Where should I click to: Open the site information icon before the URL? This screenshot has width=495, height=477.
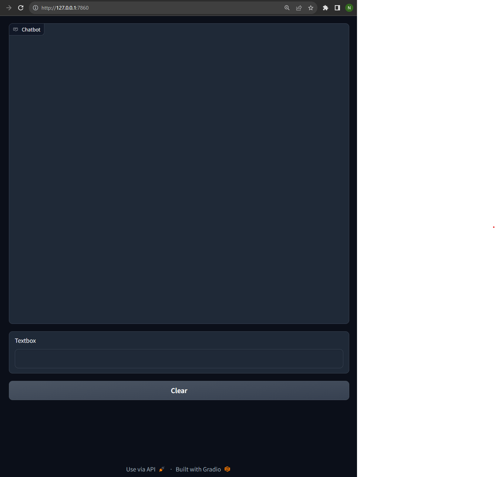[x=36, y=8]
